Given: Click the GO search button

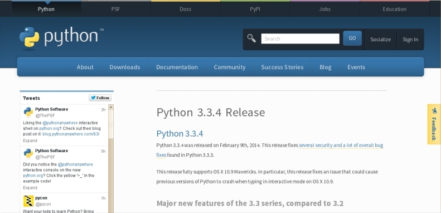Looking at the screenshot, I should click(x=352, y=38).
